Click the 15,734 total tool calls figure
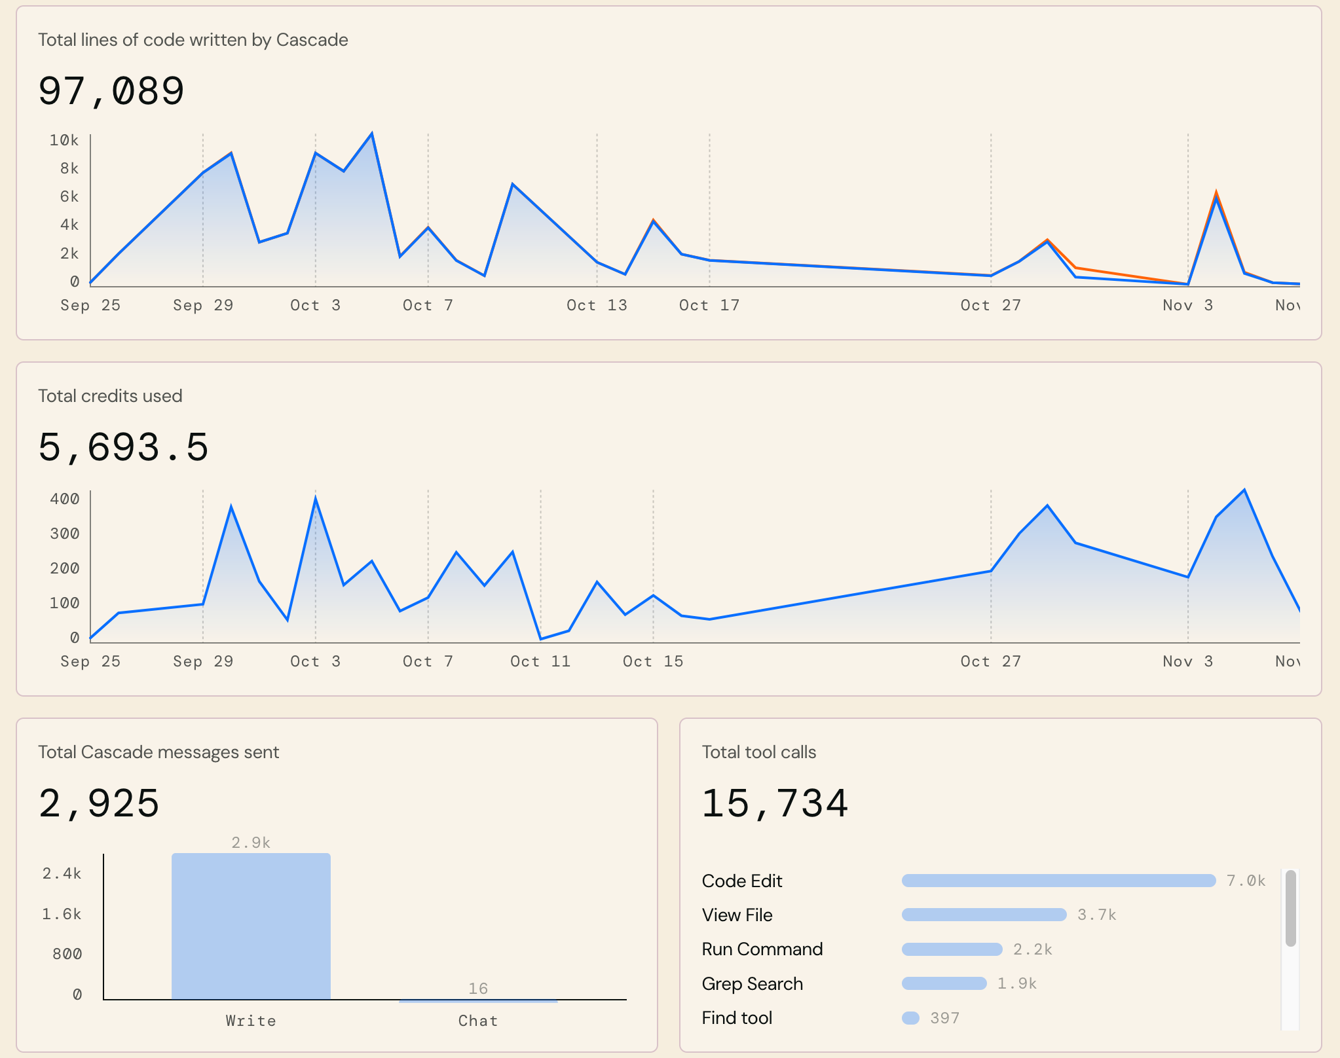Screen dimensions: 1340x1058 [775, 803]
